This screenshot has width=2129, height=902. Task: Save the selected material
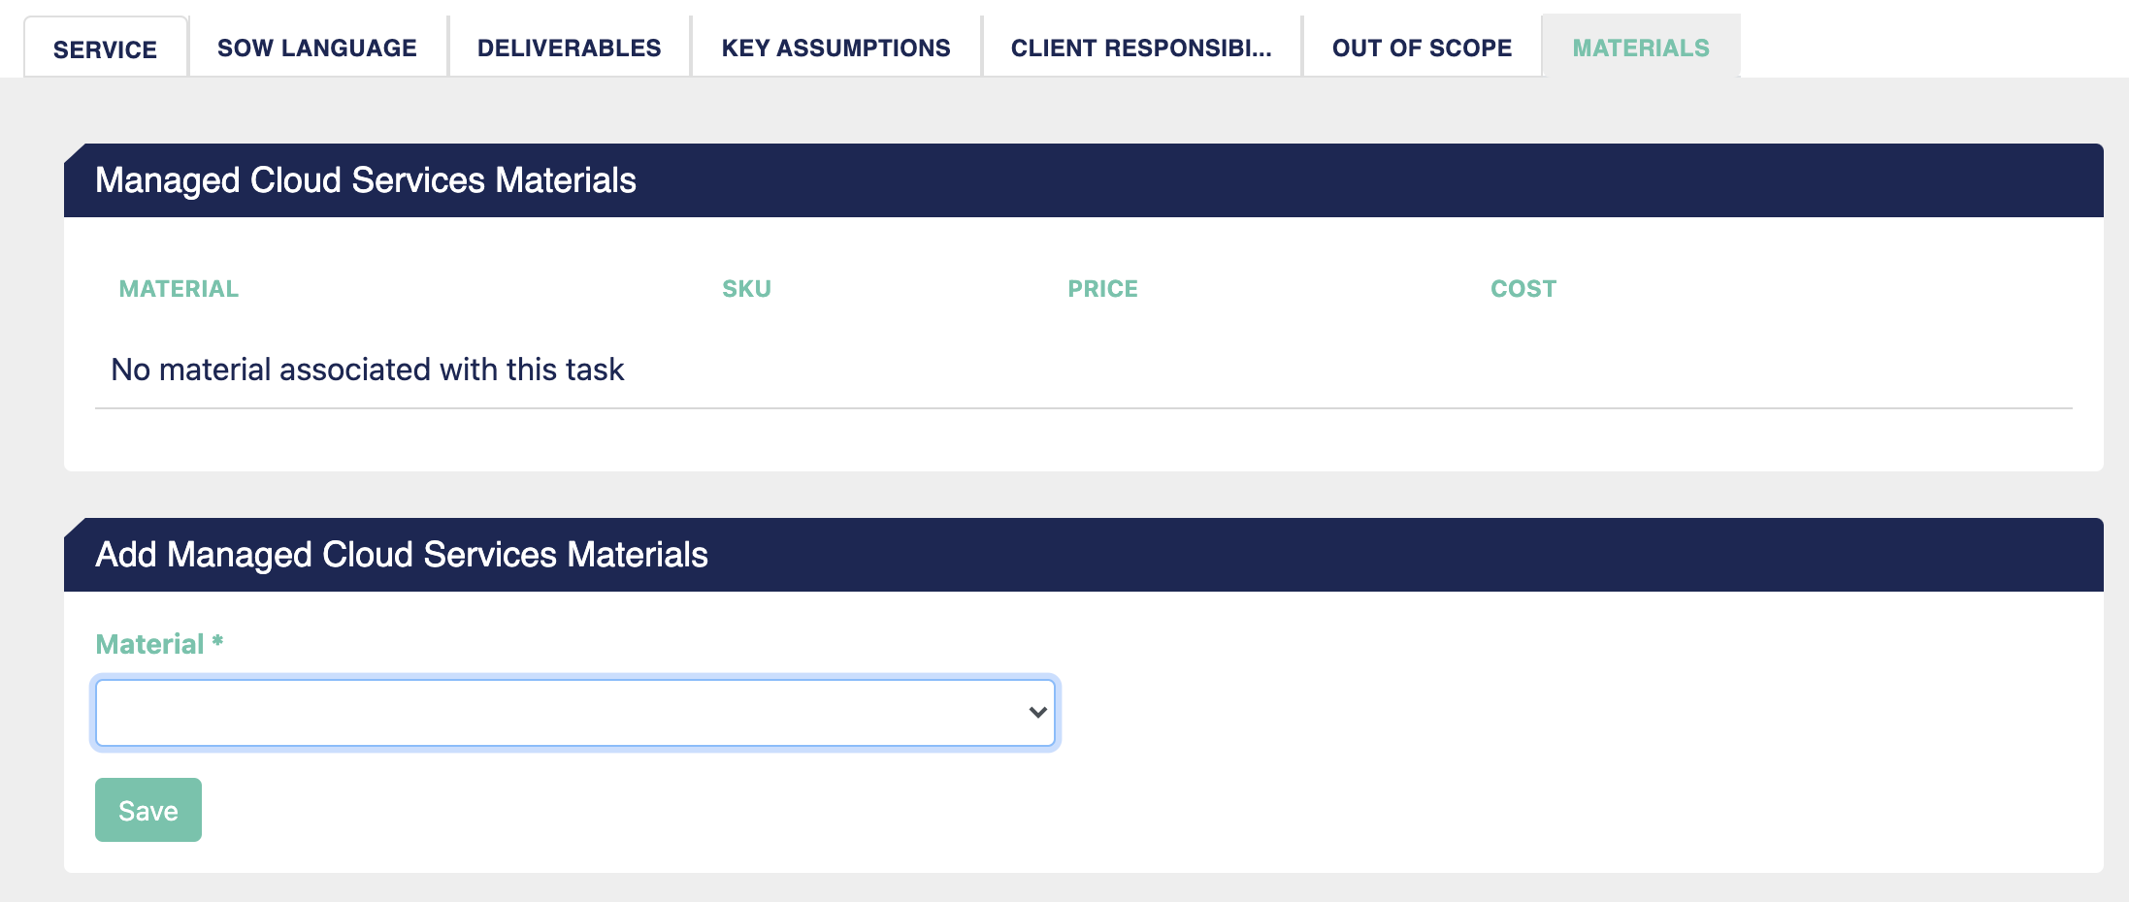click(x=148, y=810)
